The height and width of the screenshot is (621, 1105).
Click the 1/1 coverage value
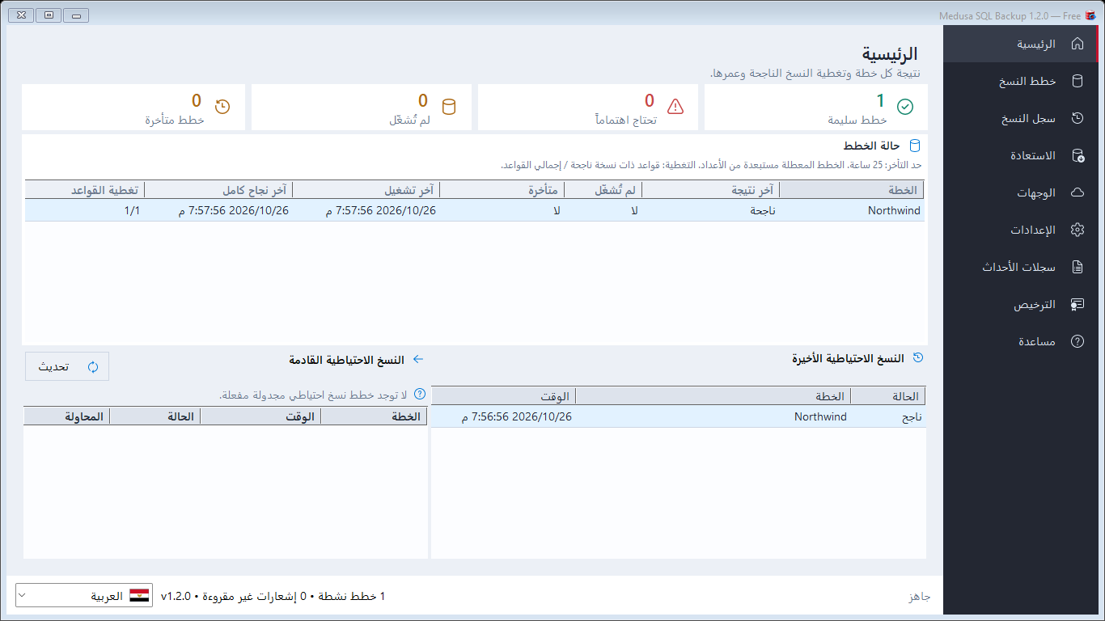coord(133,210)
